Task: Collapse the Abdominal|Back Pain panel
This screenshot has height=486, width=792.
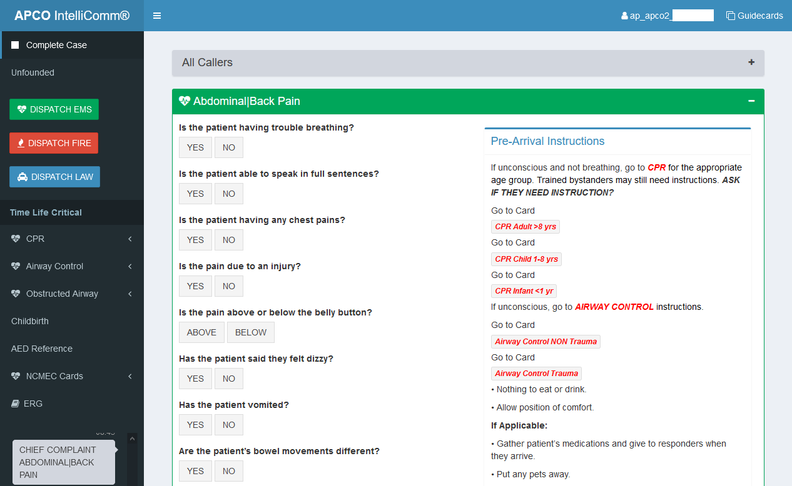Action: click(x=751, y=101)
